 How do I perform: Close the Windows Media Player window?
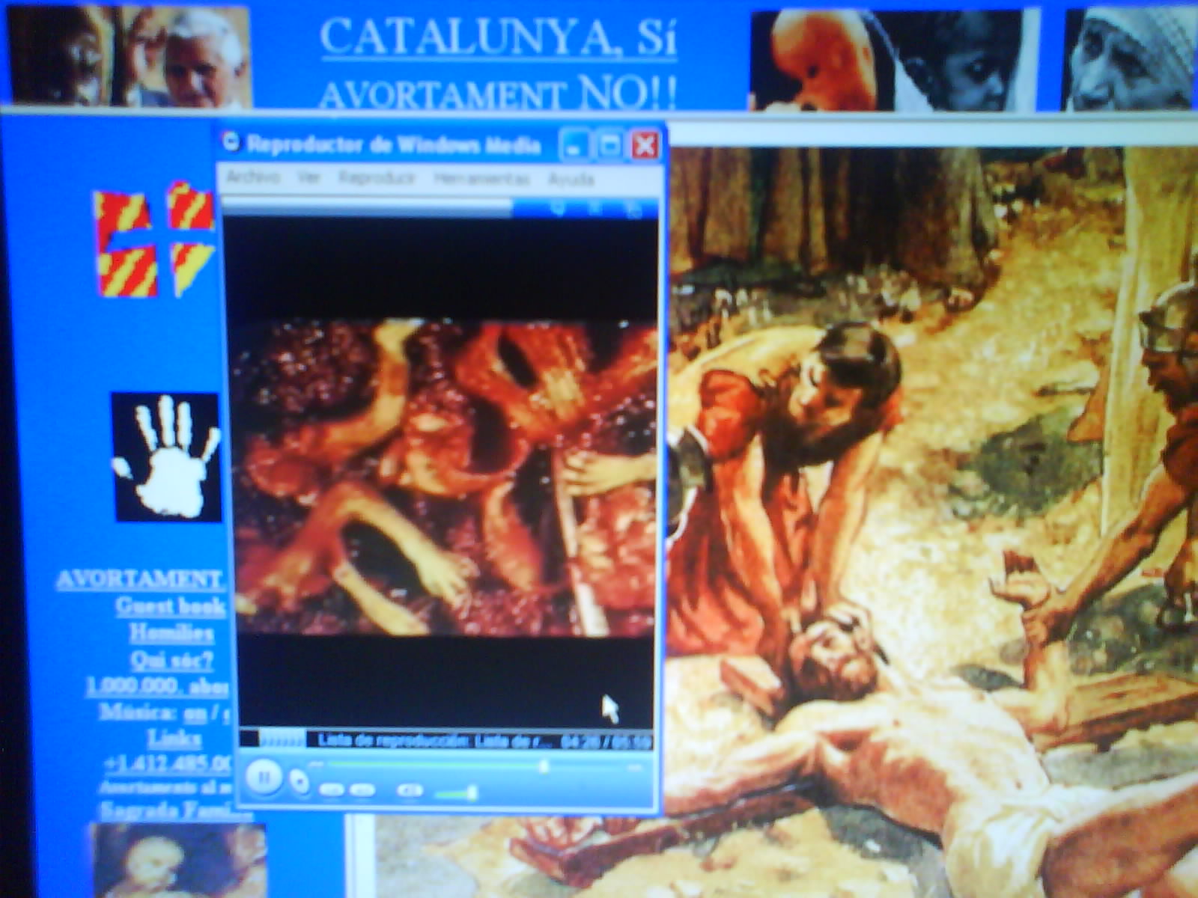[x=645, y=146]
